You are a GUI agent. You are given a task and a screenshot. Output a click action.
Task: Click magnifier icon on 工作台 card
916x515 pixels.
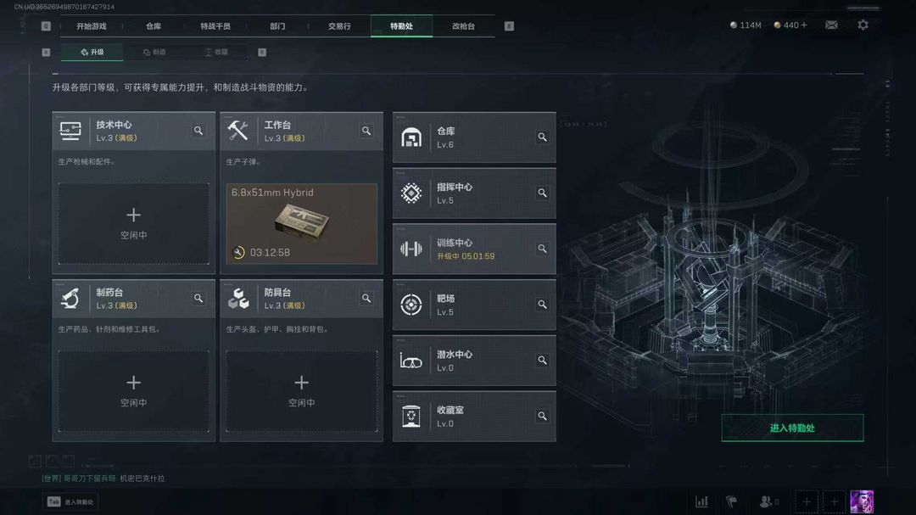[x=366, y=131]
